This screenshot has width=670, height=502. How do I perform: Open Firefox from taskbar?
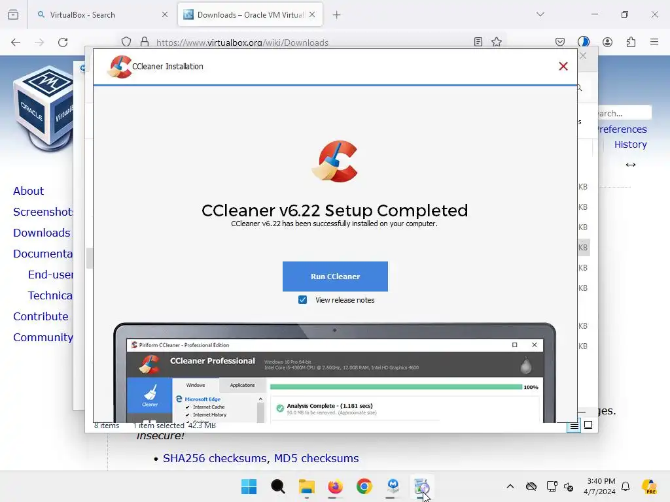coord(336,486)
